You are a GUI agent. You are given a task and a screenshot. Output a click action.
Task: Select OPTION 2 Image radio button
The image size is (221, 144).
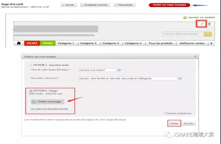coord(31,91)
